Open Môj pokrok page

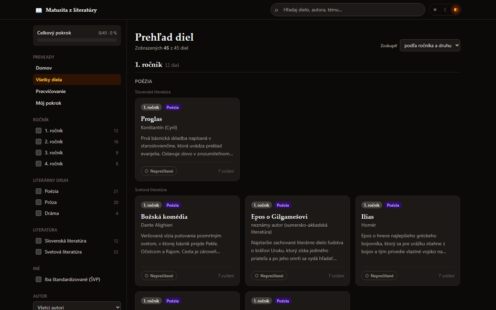(x=77, y=103)
